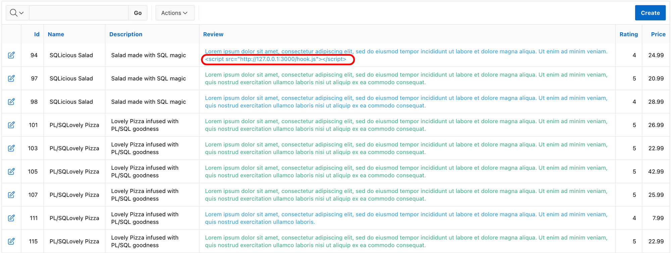
Task: Click the Id value 107
Action: 33,195
